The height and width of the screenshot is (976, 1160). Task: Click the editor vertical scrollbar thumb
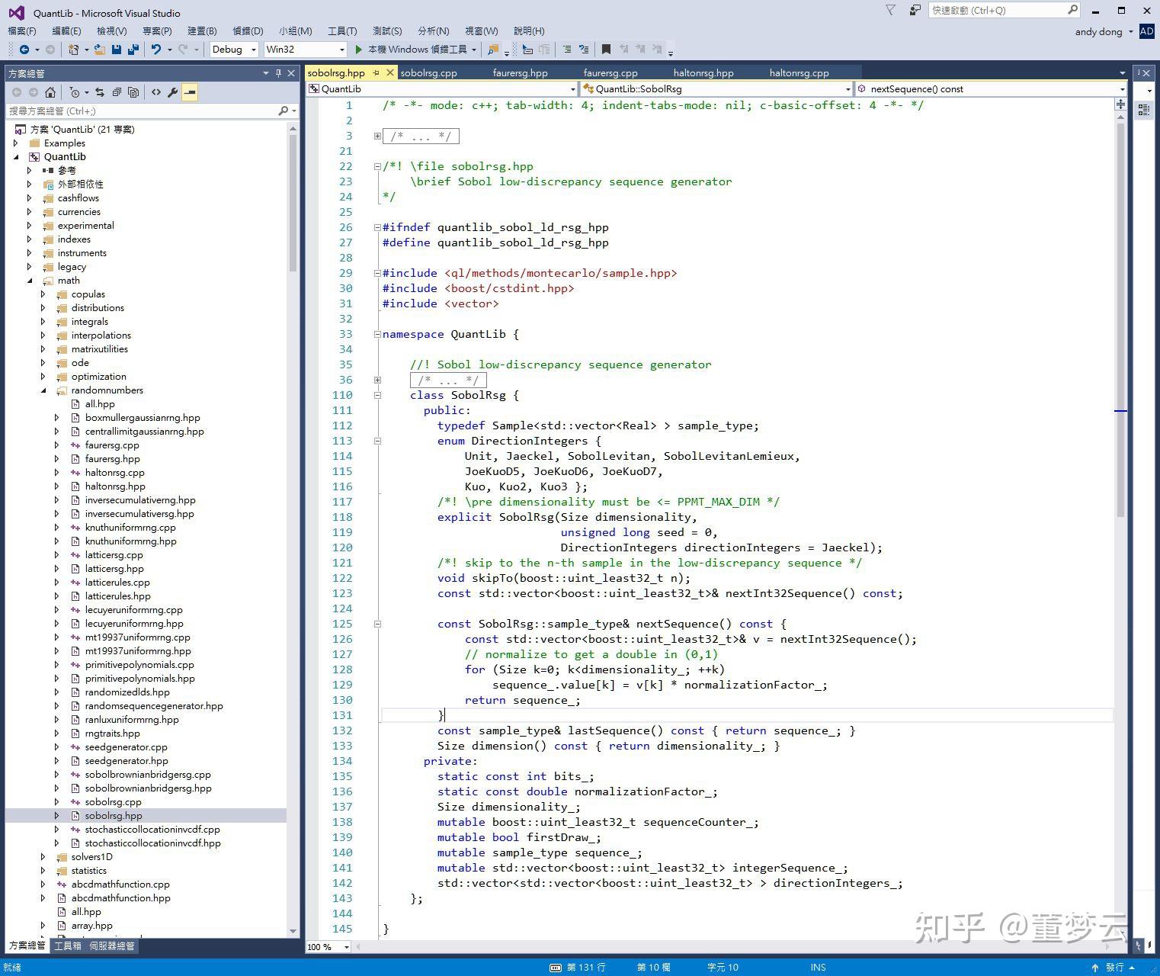pyautogui.click(x=1120, y=320)
